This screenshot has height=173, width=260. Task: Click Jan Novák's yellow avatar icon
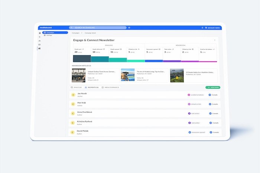(x=73, y=95)
